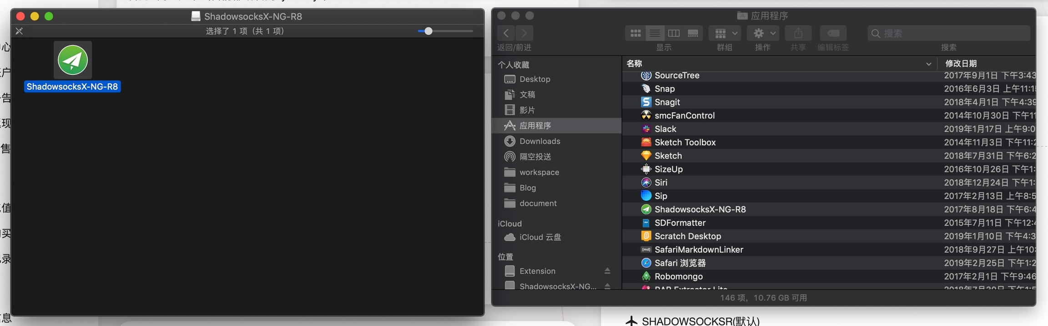Open the action gear dropdown menu
Viewport: 1048px width, 326px height.
click(763, 33)
